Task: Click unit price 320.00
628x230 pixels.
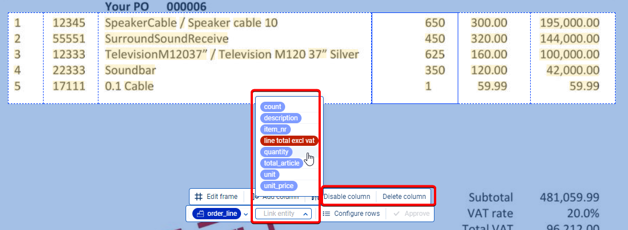Action: click(x=489, y=39)
